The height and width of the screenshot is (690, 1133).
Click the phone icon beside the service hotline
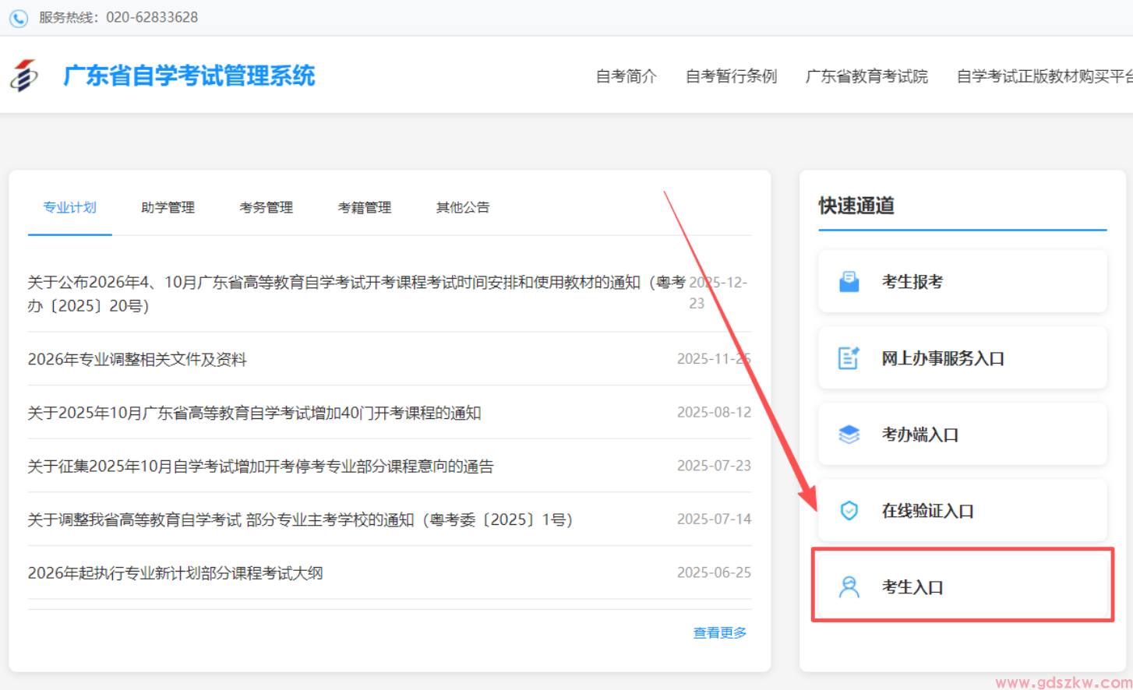18,18
